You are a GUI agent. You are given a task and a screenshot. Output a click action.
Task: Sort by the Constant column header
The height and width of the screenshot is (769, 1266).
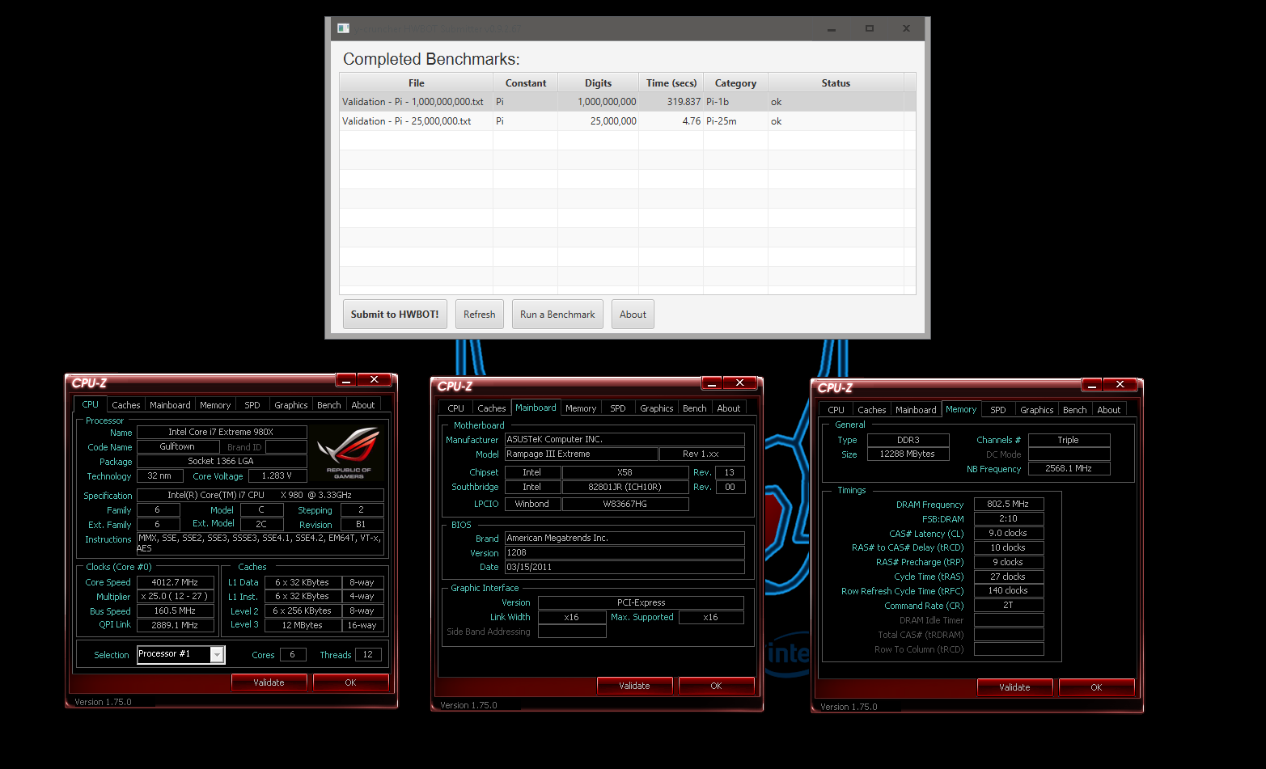526,82
